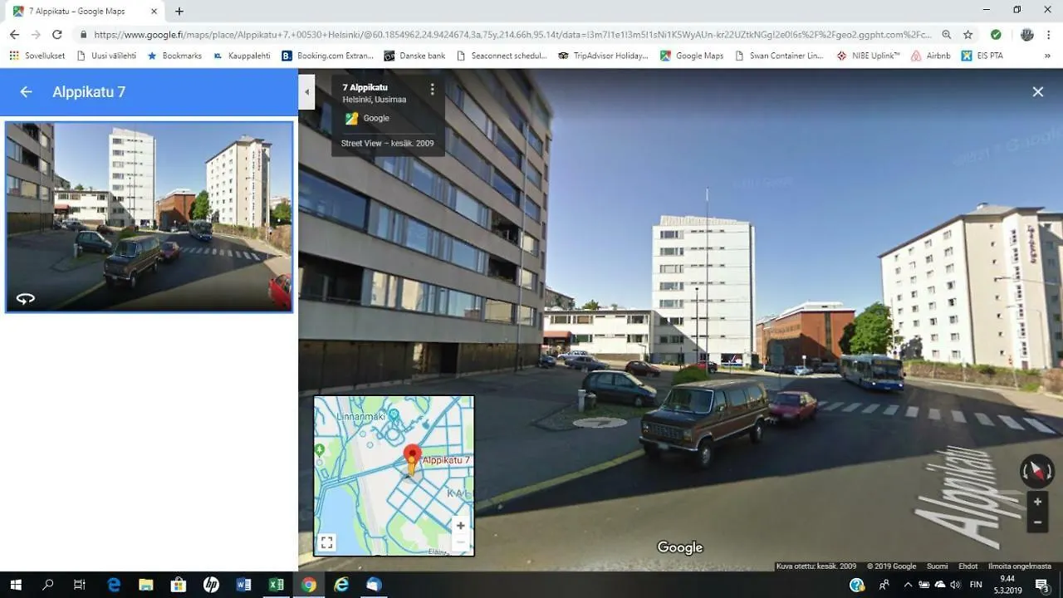Switch the FIN keyboard language

click(977, 585)
